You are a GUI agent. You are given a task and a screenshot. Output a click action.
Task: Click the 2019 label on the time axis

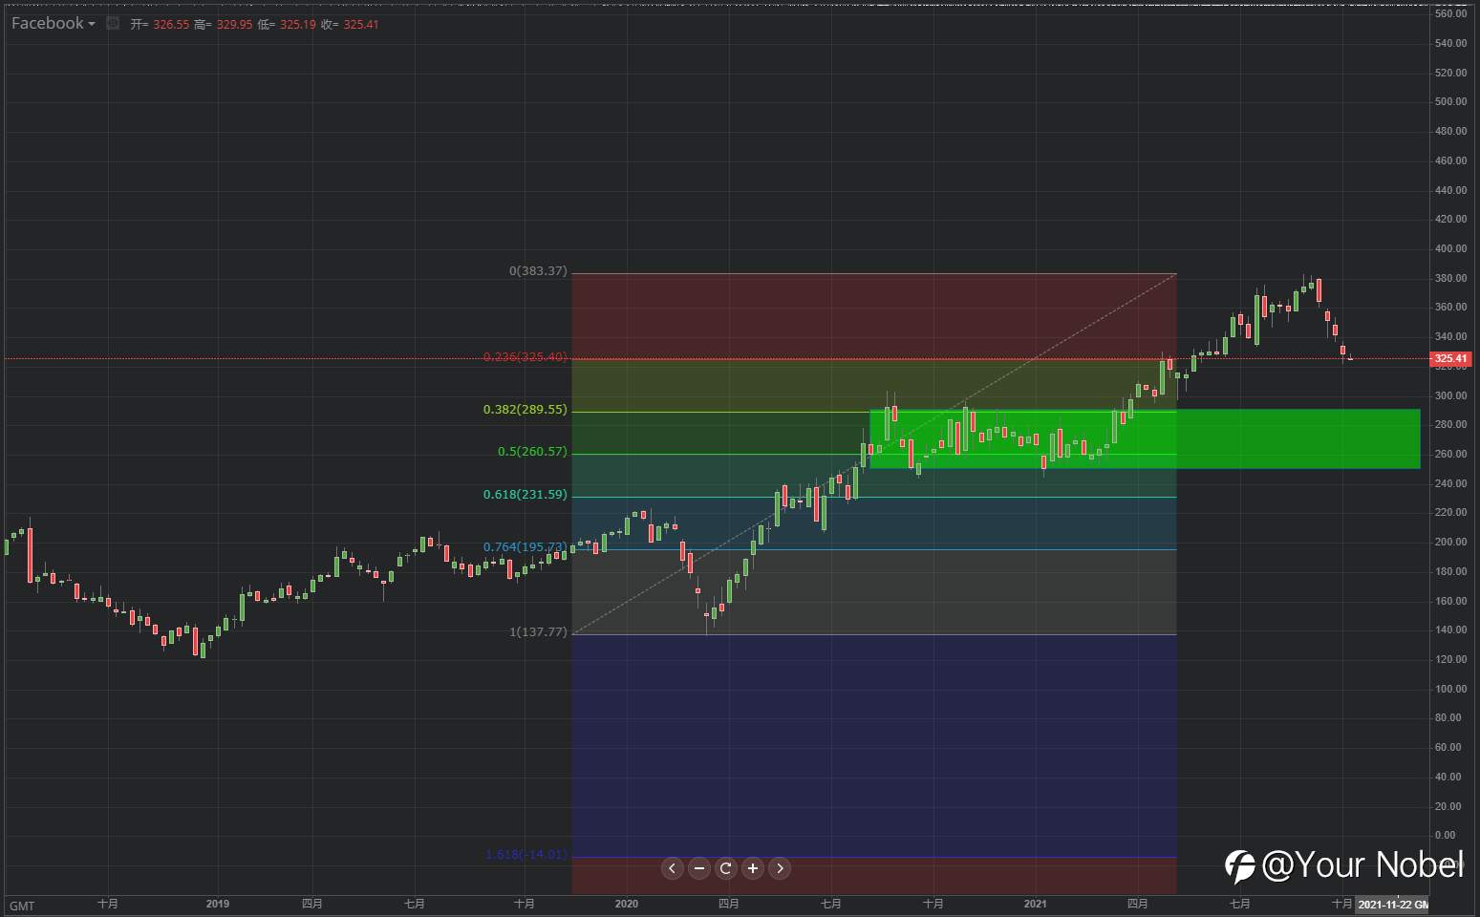(218, 904)
